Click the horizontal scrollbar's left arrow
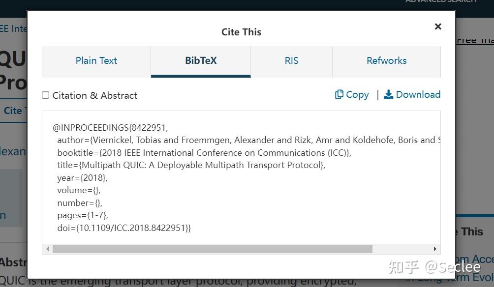This screenshot has height=287, width=494. 47,249
